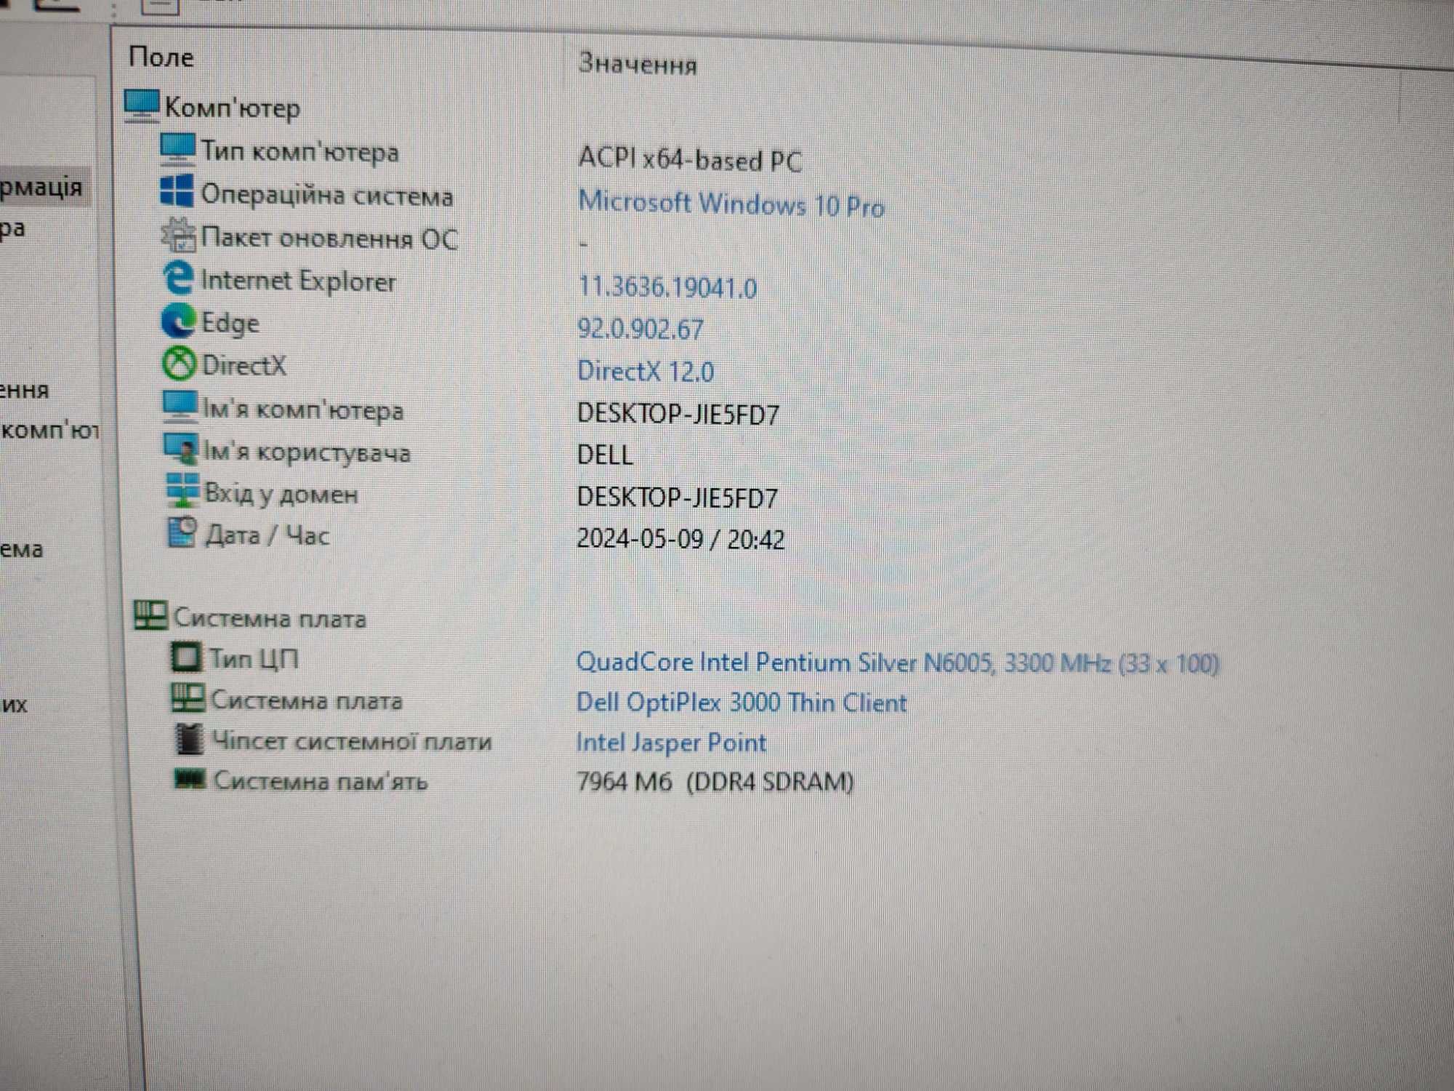
Task: Click the Windows logo icon beside Операційна система
Action: (176, 191)
